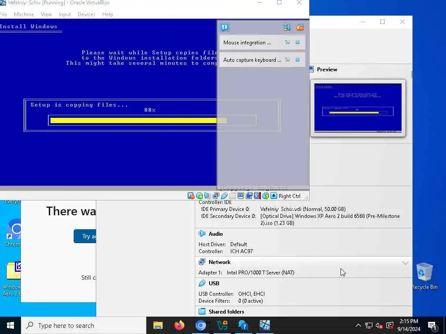Dismiss the Mouse integration notification
This screenshot has width=446, height=334.
point(297,42)
